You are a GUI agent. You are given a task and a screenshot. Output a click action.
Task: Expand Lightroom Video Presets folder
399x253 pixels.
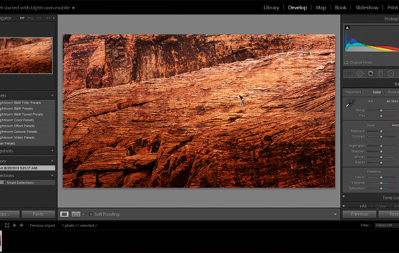(x=17, y=138)
